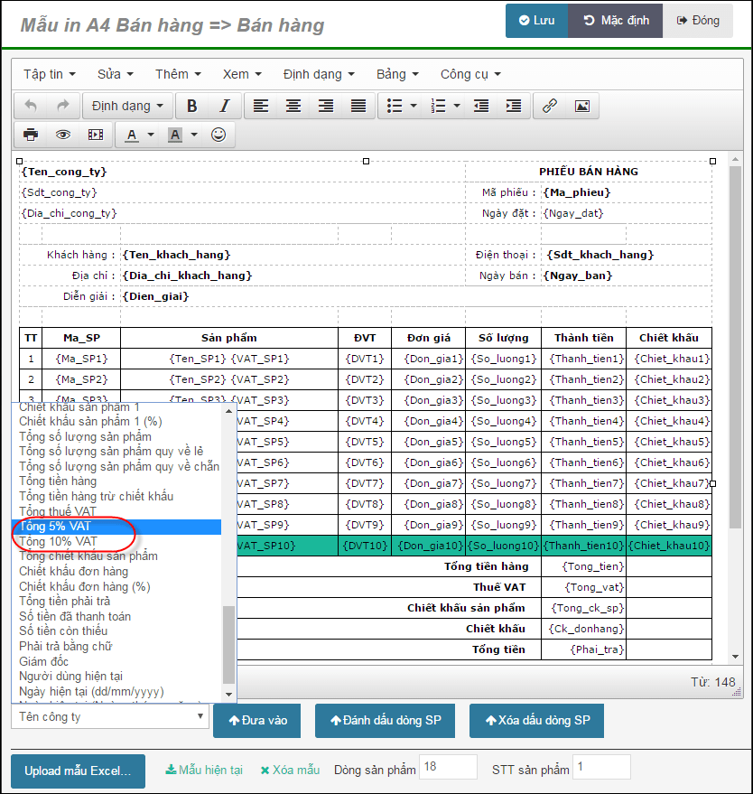Expand the bullet list style arrow
Image resolution: width=753 pixels, height=794 pixels.
(x=414, y=106)
